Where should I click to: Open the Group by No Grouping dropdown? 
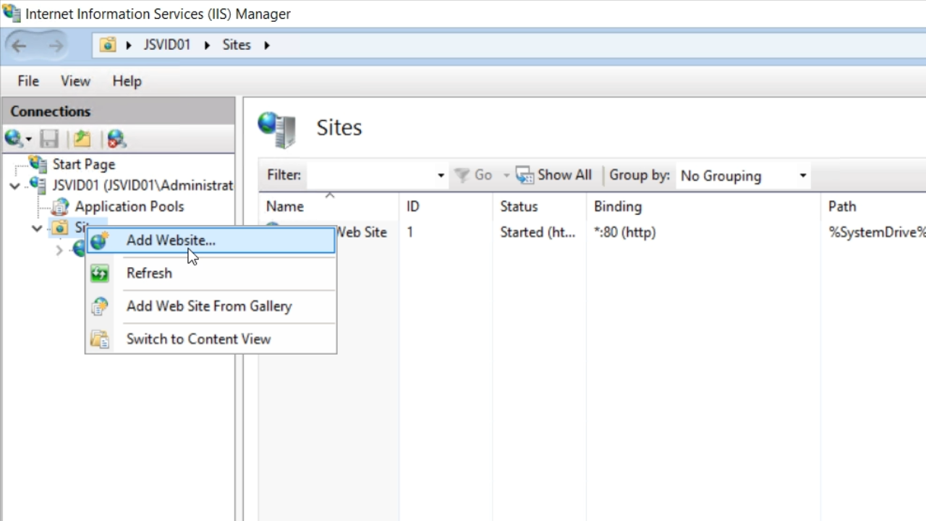tap(802, 176)
